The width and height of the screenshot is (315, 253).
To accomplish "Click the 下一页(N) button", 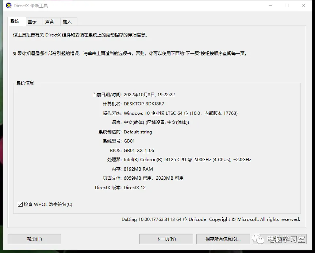I will pyautogui.click(x=166, y=239).
